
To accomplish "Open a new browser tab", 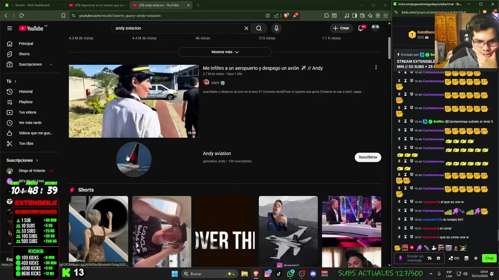I will click(x=198, y=5).
